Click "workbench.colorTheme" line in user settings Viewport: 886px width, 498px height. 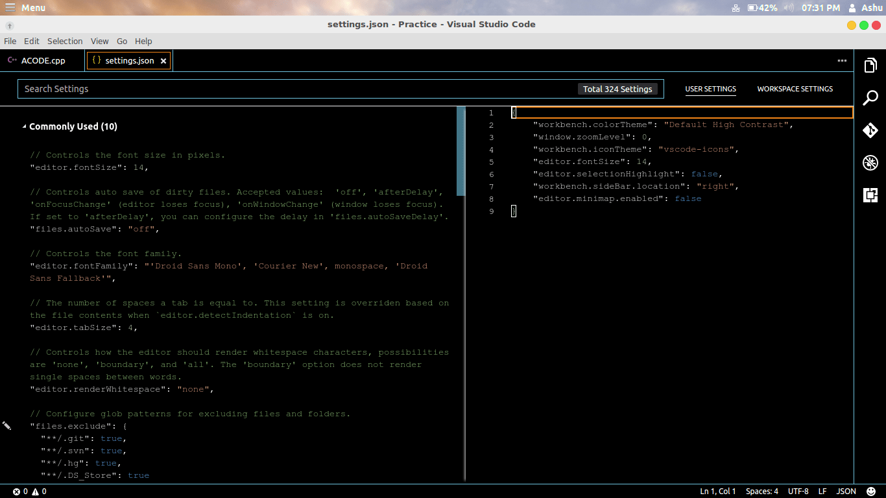664,124
